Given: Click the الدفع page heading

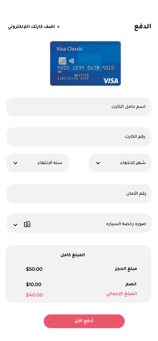Looking at the screenshot, I should click(143, 26).
